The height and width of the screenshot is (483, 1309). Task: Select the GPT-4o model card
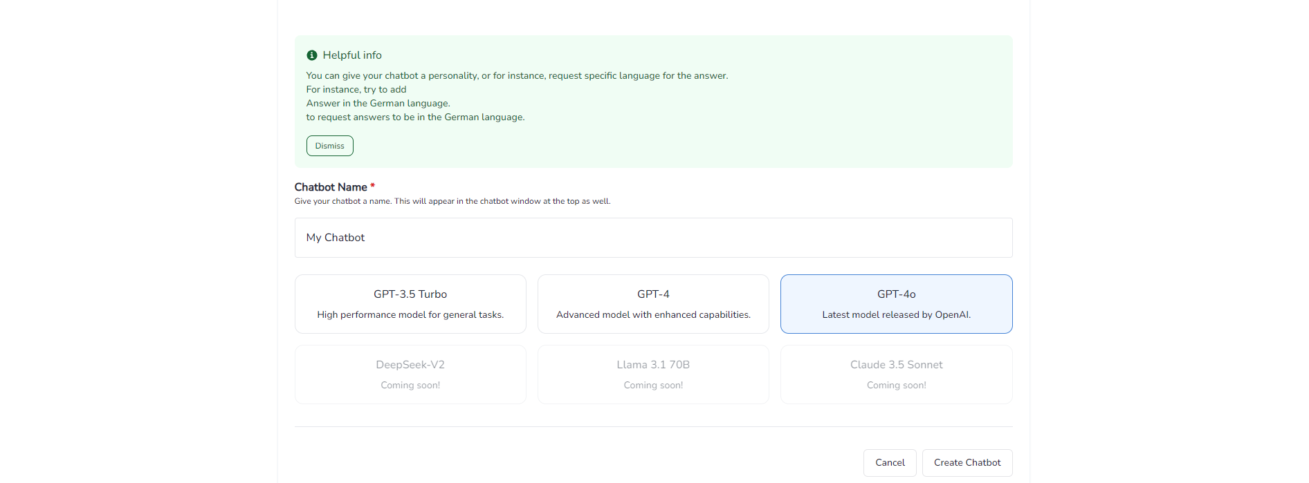tap(896, 304)
